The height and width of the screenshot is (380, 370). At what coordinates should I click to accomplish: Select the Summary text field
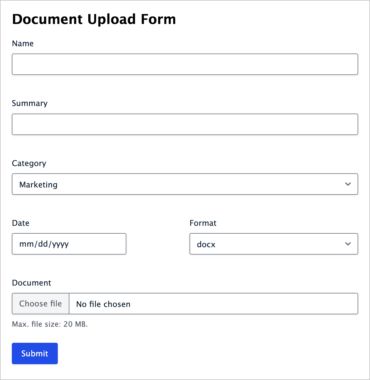pos(185,124)
